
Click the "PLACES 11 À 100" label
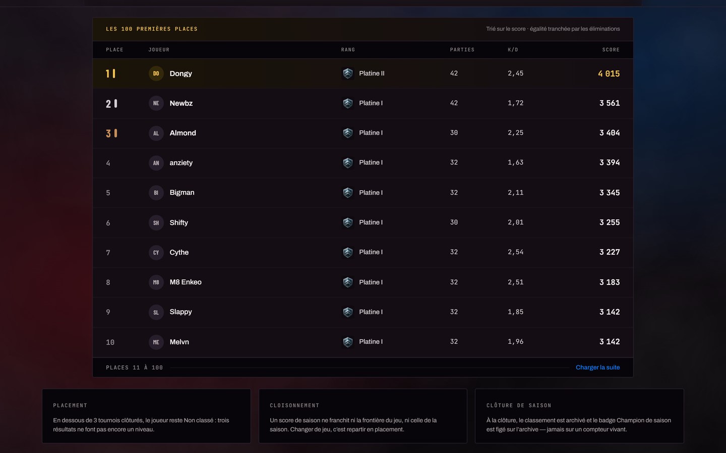[135, 368]
